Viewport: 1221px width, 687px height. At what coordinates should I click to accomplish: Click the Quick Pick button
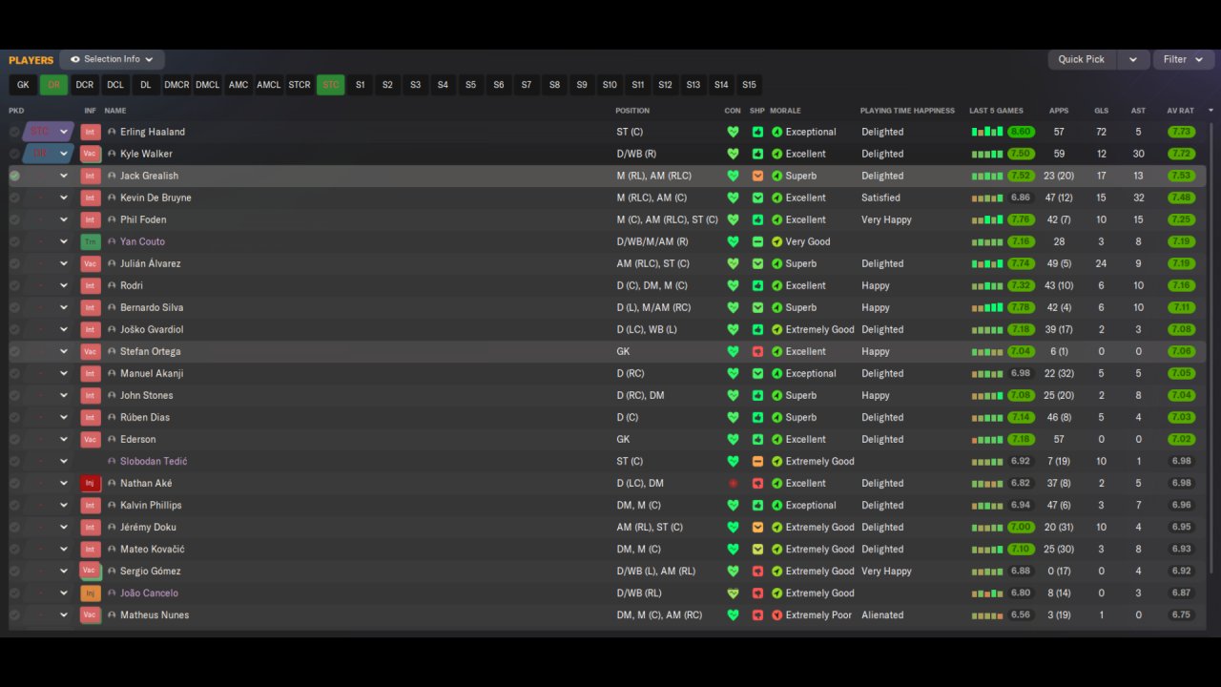point(1082,59)
